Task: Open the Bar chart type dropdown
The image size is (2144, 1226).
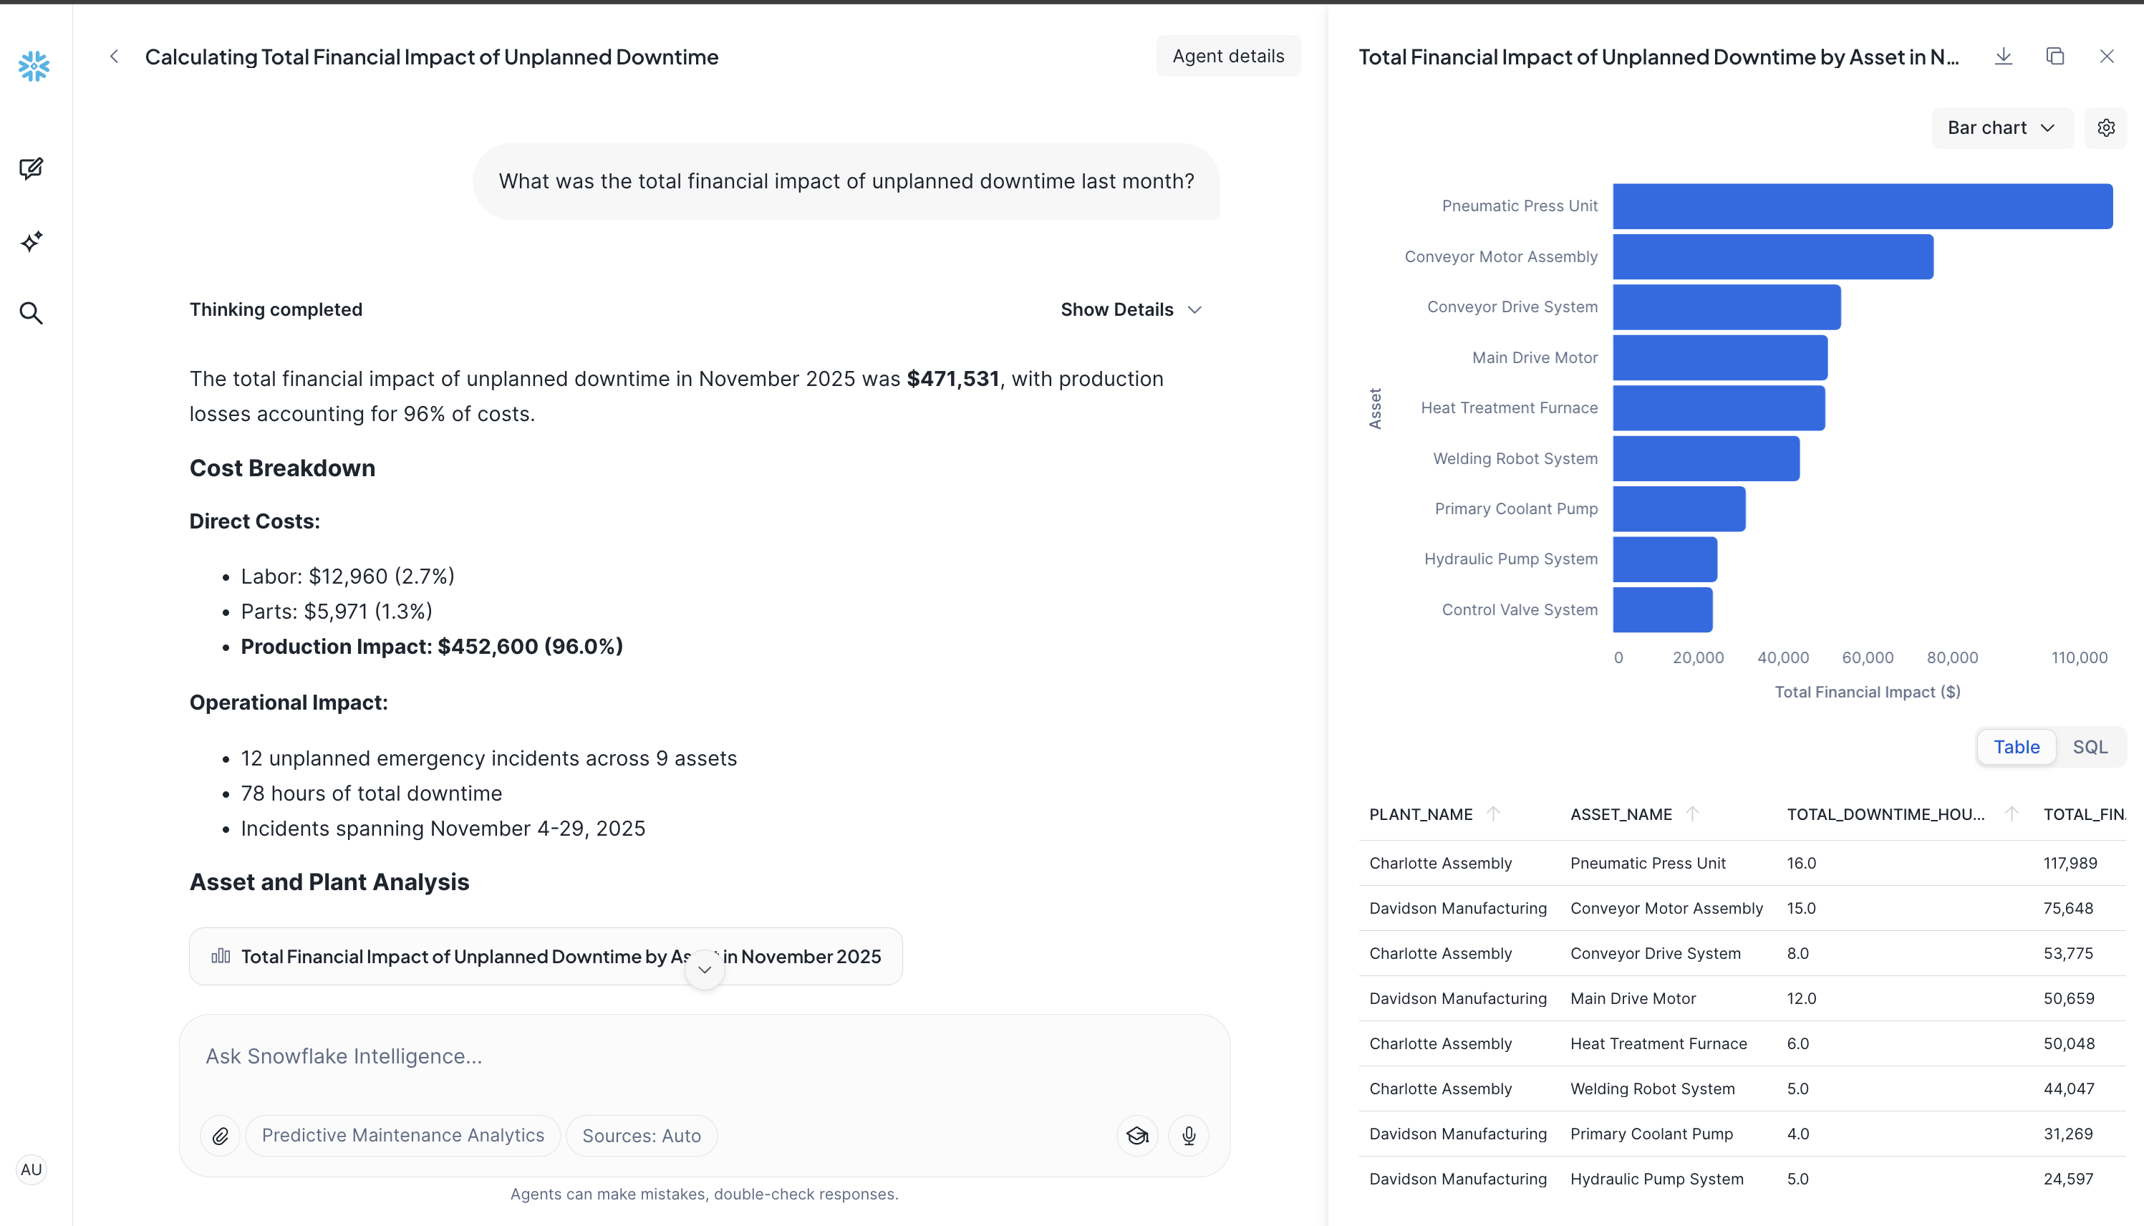Action: 2001,128
